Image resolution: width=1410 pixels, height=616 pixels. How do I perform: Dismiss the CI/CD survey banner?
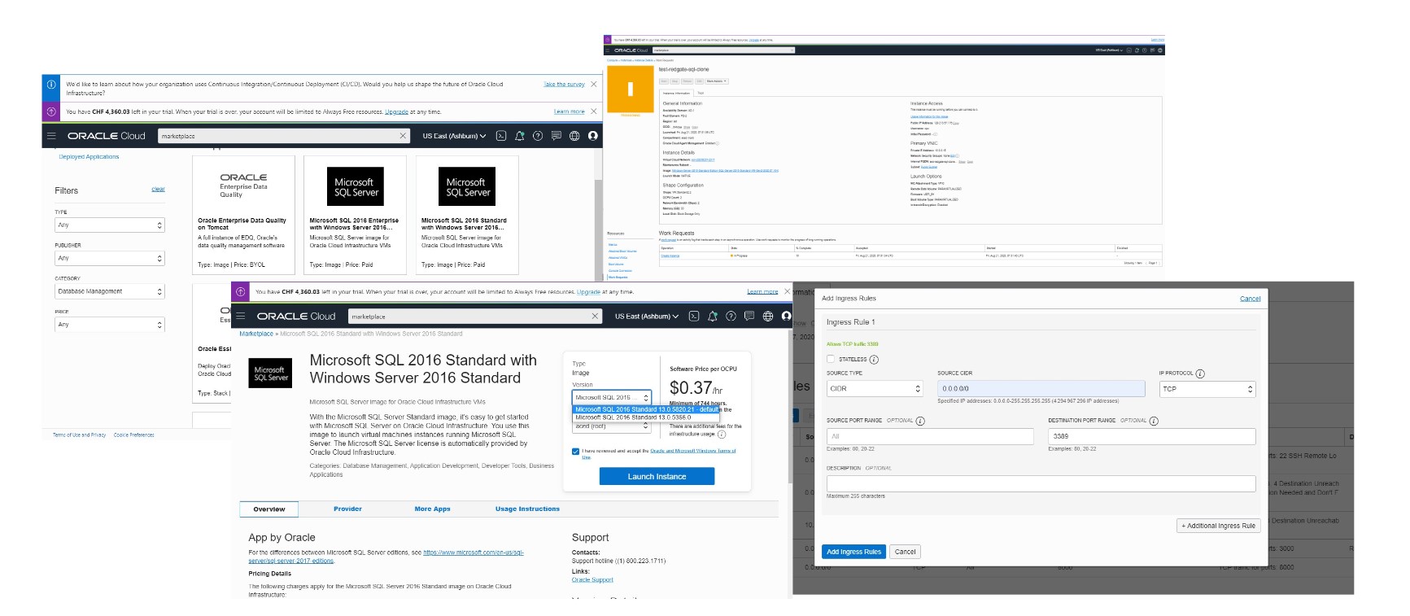point(593,84)
